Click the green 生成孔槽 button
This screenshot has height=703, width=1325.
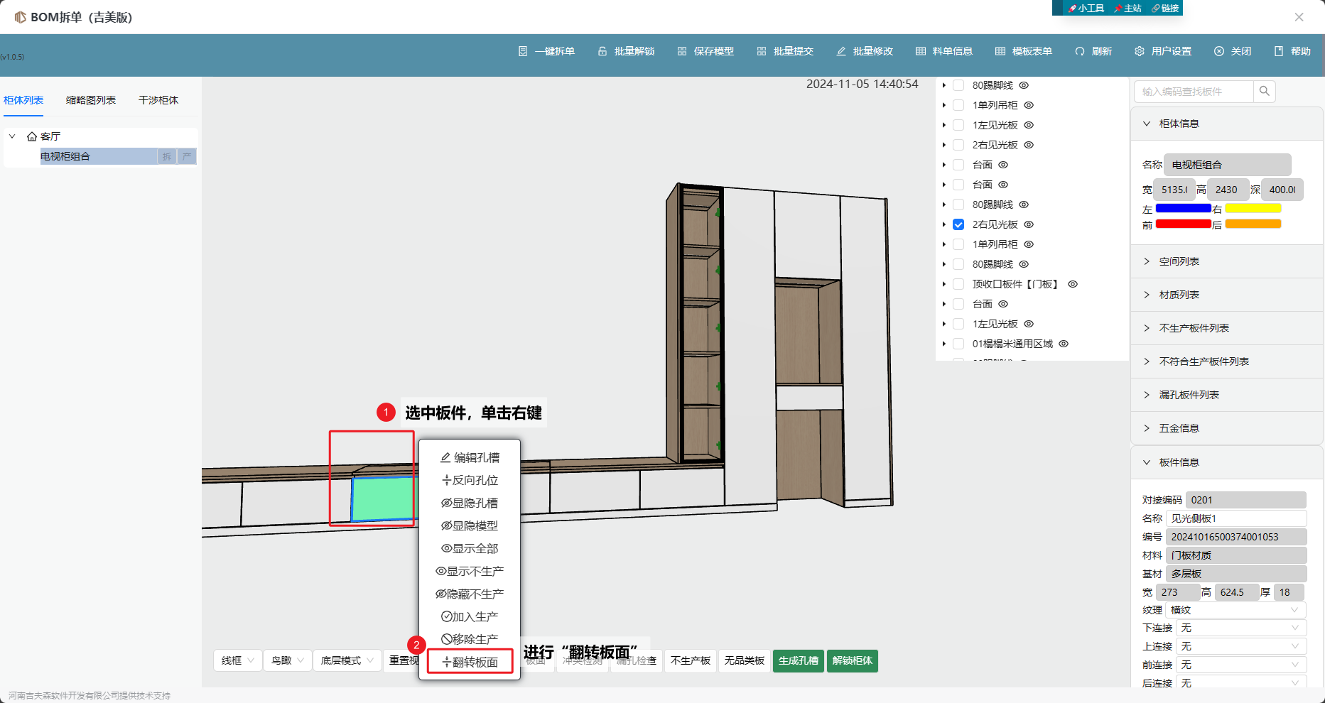click(799, 660)
